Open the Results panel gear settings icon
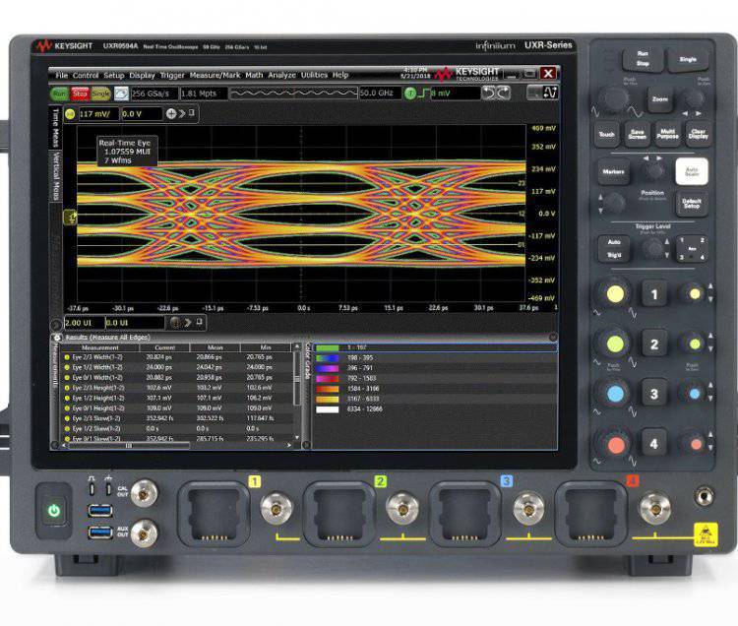 click(x=57, y=338)
